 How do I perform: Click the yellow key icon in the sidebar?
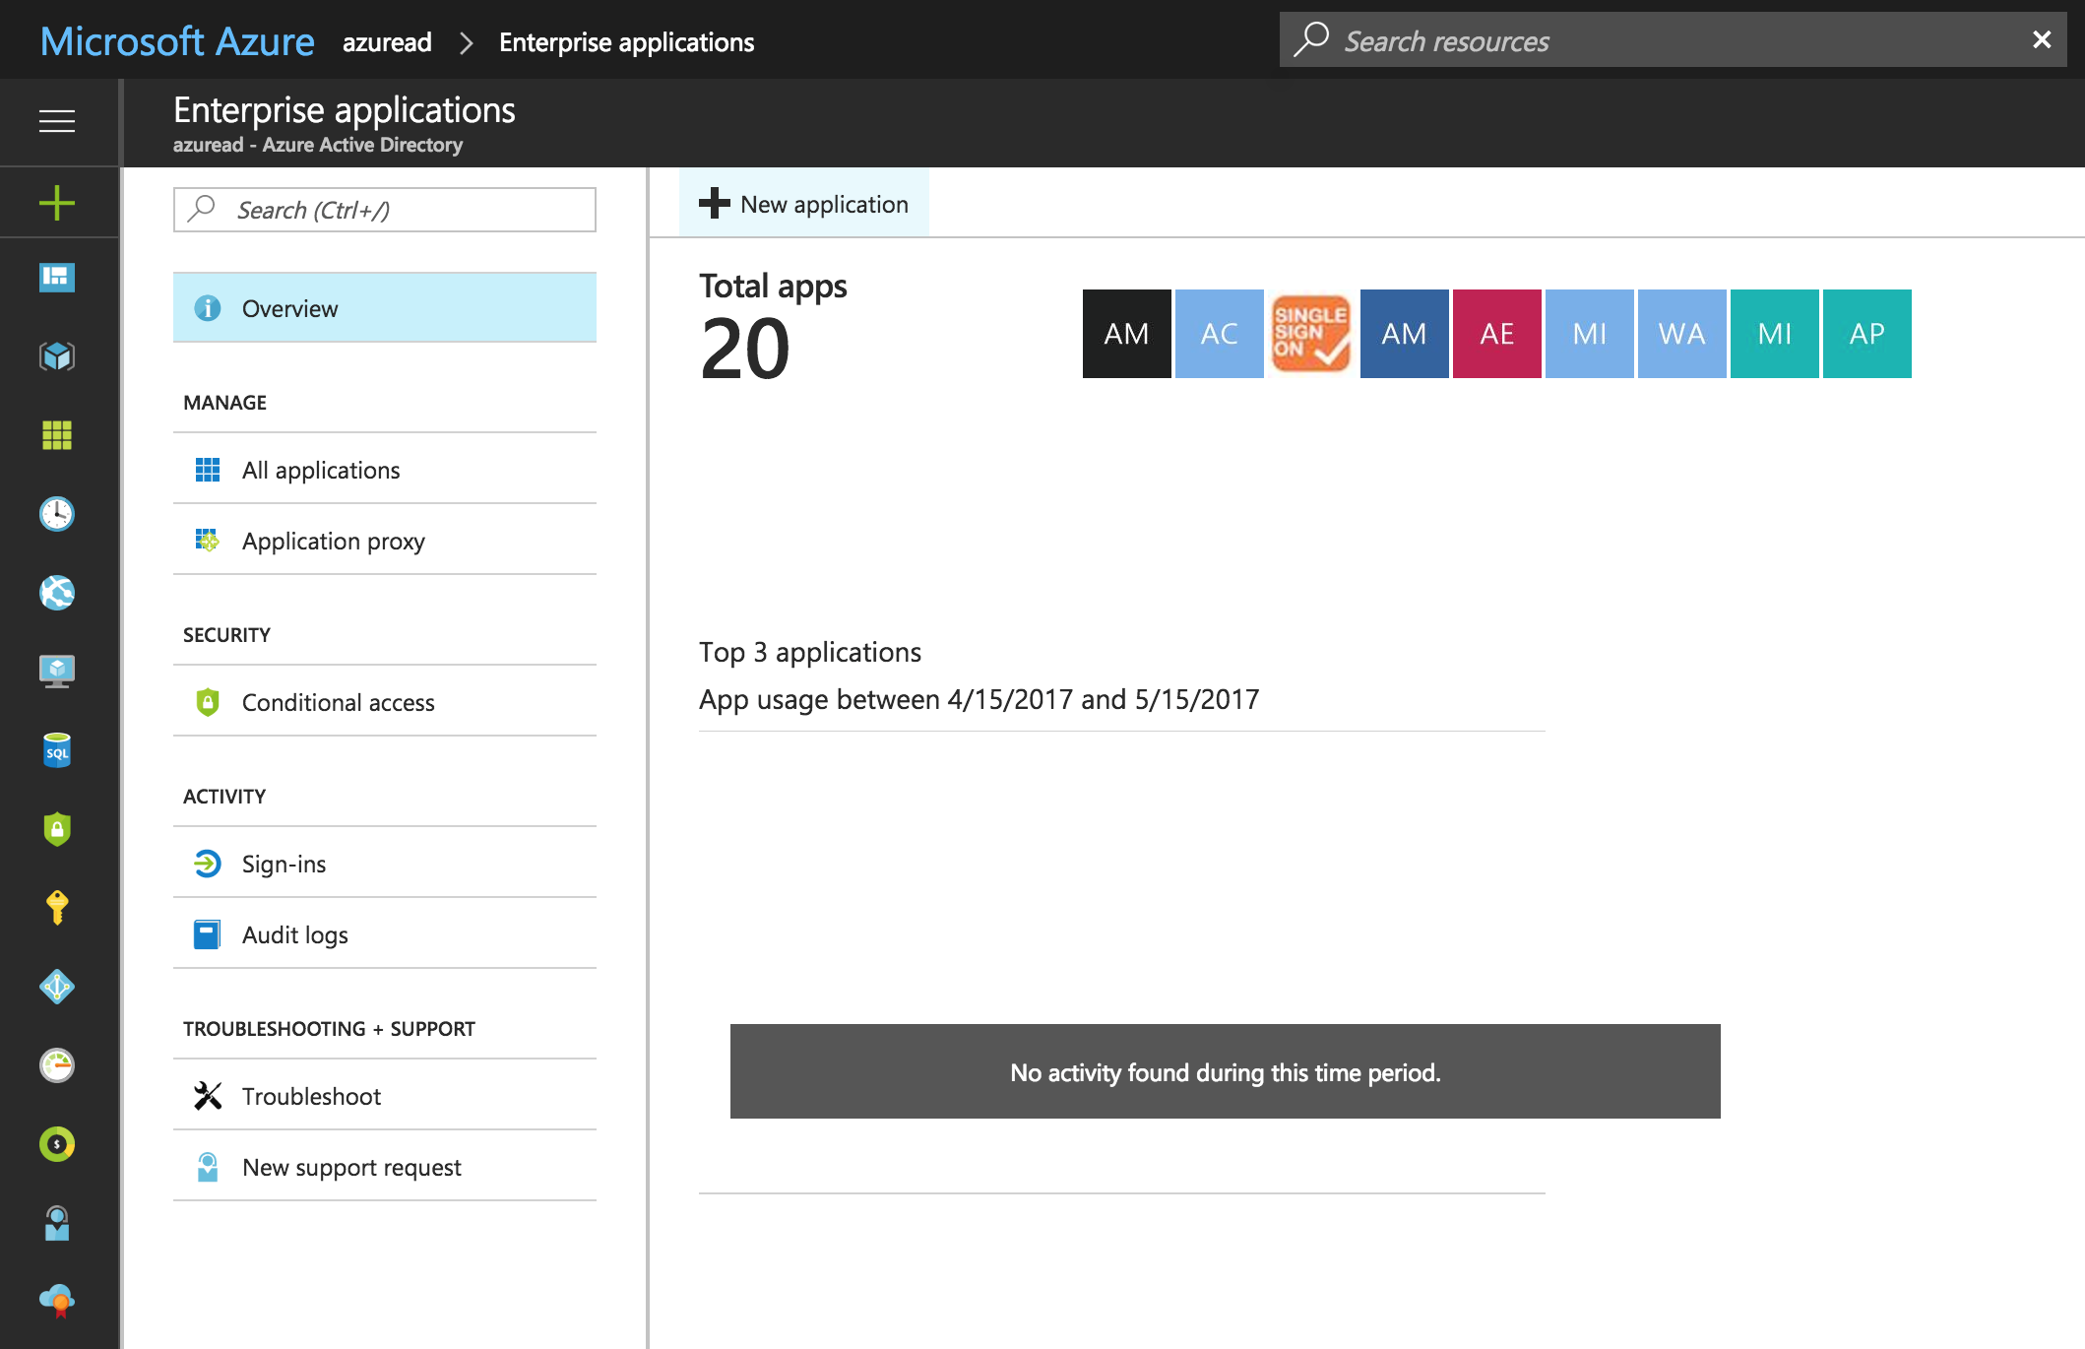point(57,908)
